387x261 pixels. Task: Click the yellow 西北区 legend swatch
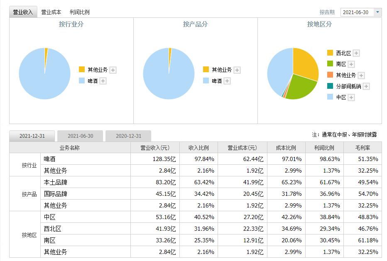coord(330,53)
